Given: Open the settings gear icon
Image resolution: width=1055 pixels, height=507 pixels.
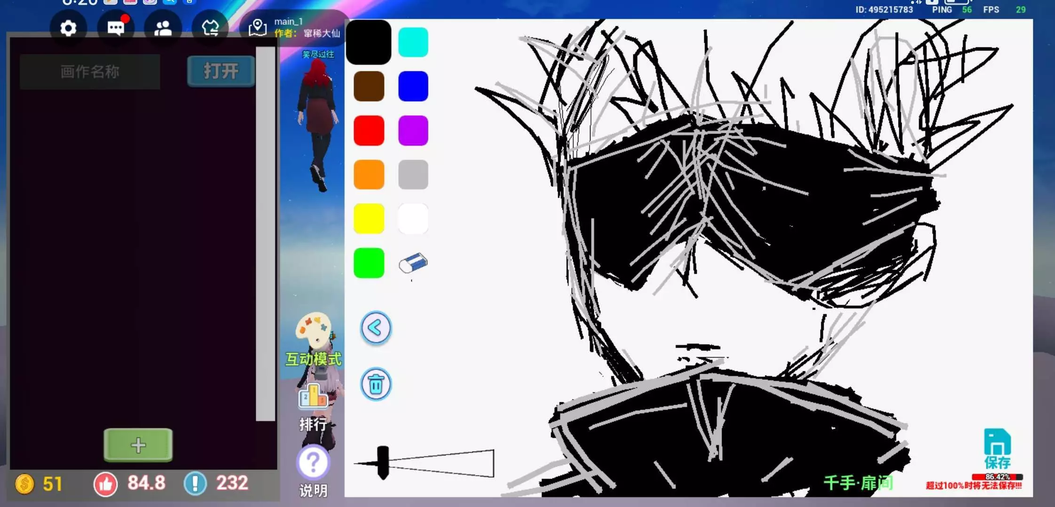Looking at the screenshot, I should coord(68,28).
